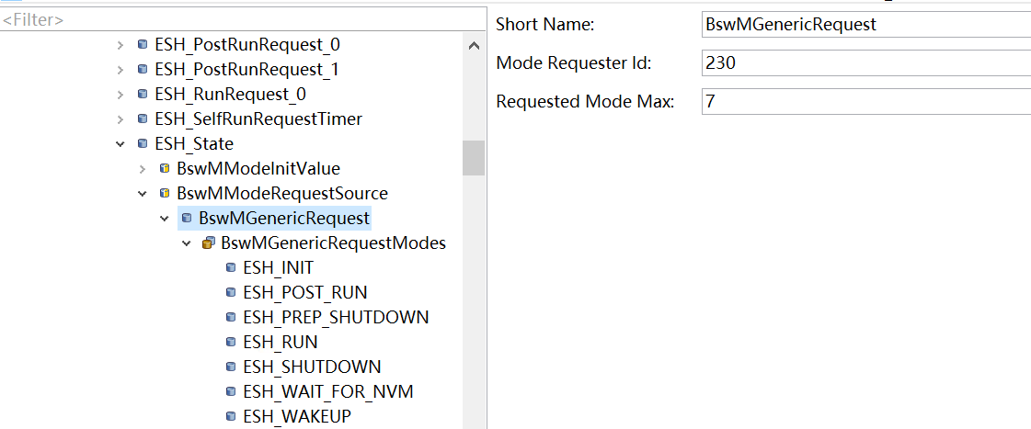Collapse the BswMGenericRequestModes node
Viewport: 1031px width, 429px height.
pyautogui.click(x=187, y=243)
